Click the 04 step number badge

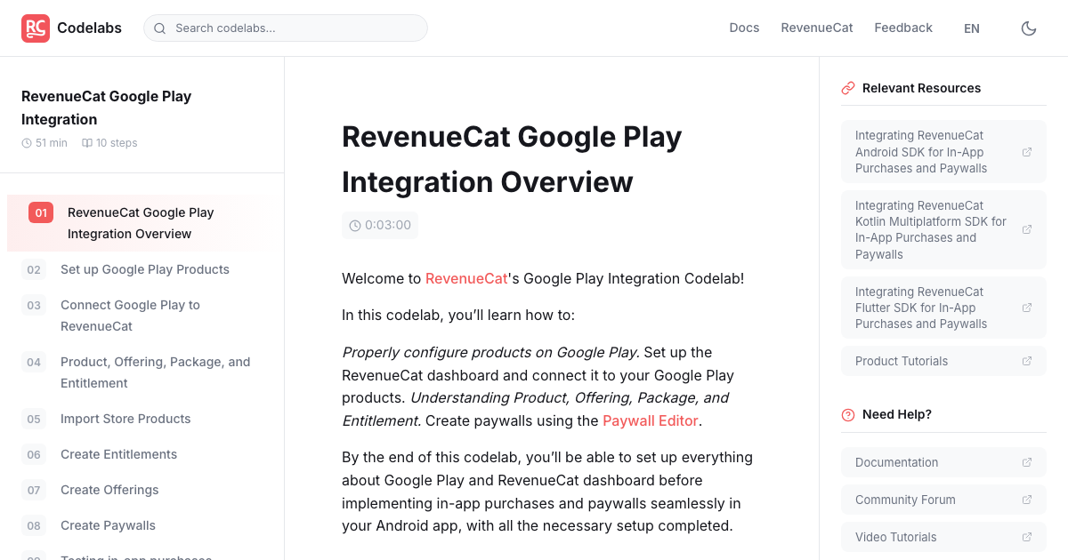(34, 362)
